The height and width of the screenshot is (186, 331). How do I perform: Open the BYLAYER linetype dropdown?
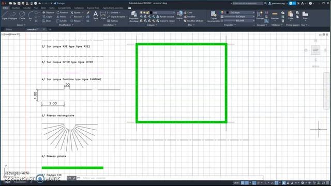coord(239,21)
